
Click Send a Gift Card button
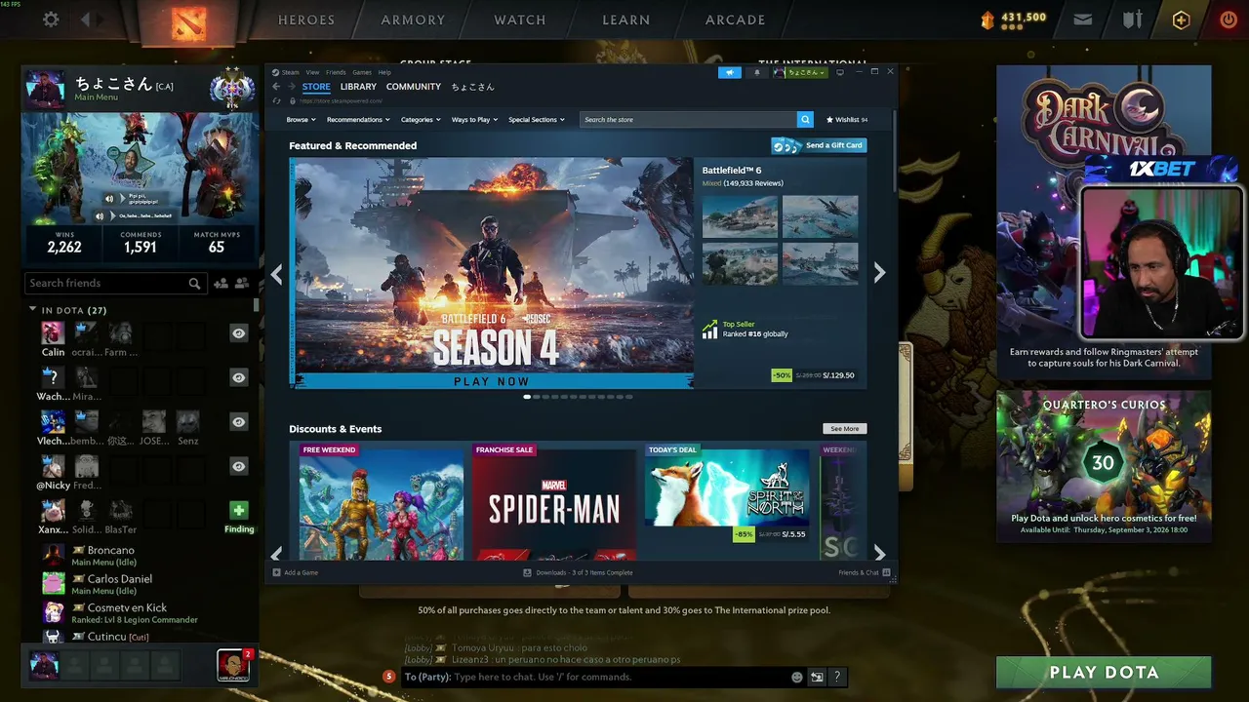point(820,145)
